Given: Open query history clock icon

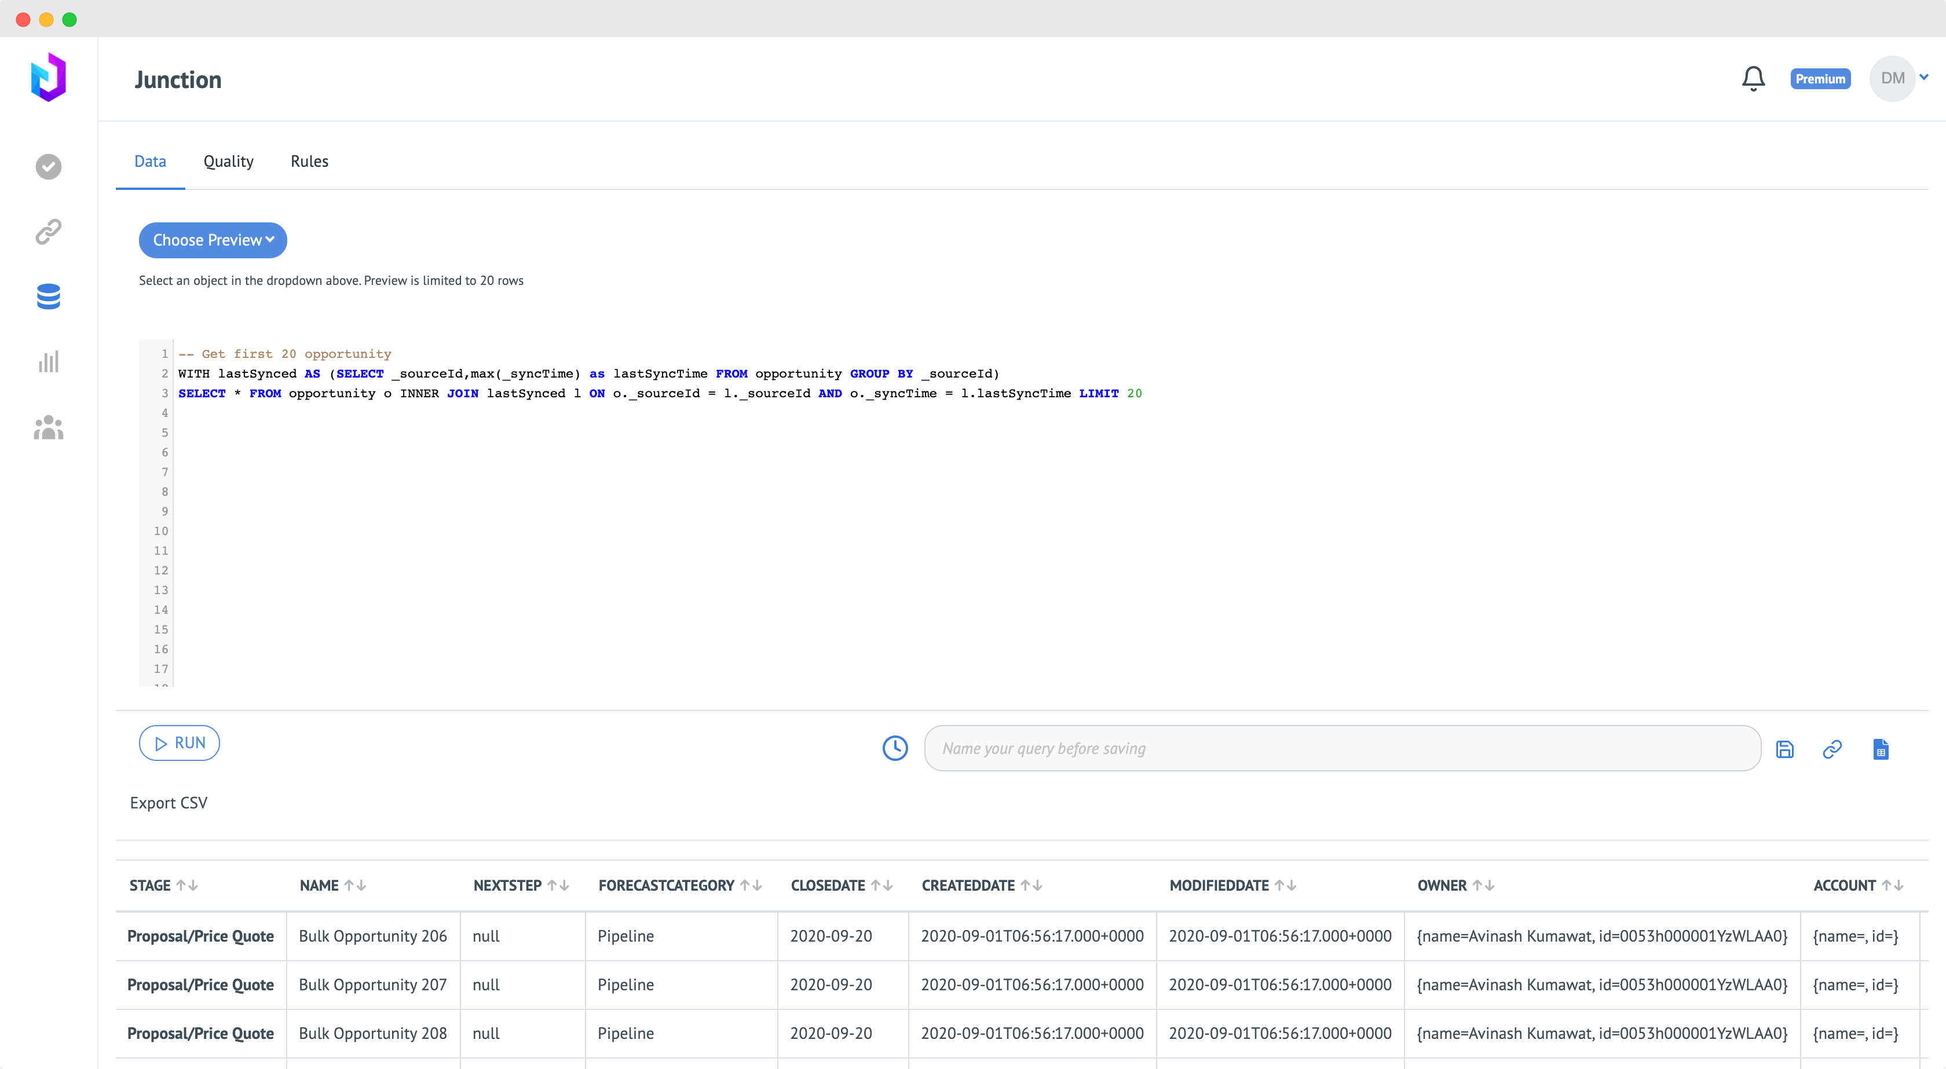Looking at the screenshot, I should point(895,748).
